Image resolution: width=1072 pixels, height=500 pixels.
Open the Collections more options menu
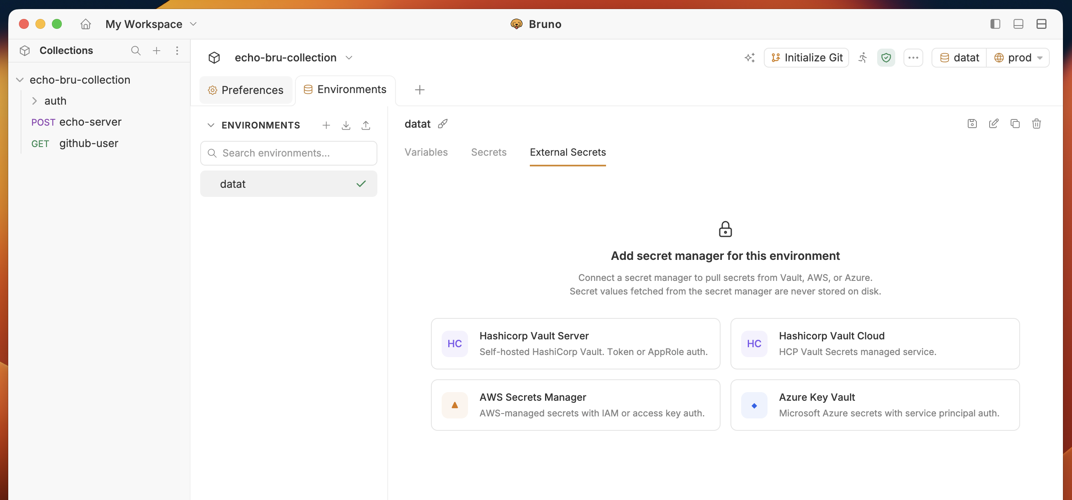click(x=177, y=51)
